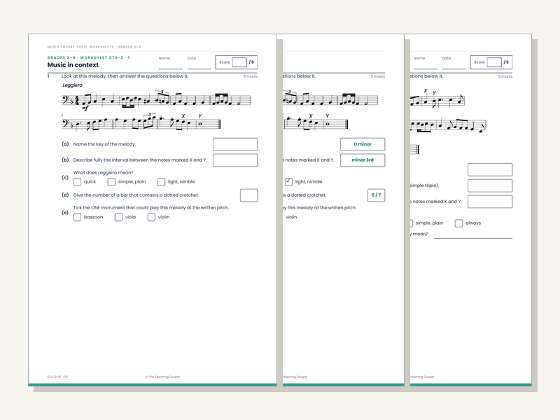The width and height of the screenshot is (560, 420).
Task: Tick the unchecked 'light, nimble' box on the first worksheet
Action: (x=162, y=182)
